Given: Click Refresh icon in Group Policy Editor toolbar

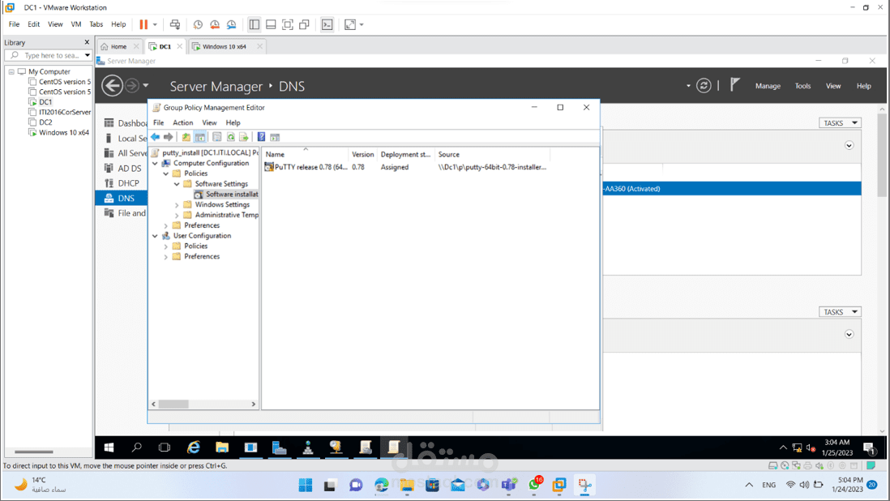Looking at the screenshot, I should (x=230, y=137).
